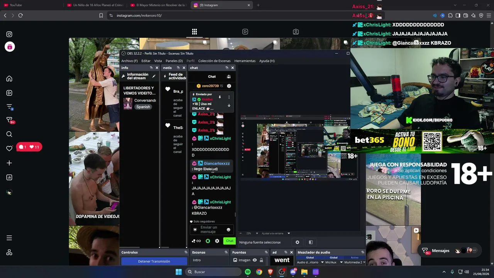Edit stream information pencil icon
The height and width of the screenshot is (278, 494).
click(154, 76)
